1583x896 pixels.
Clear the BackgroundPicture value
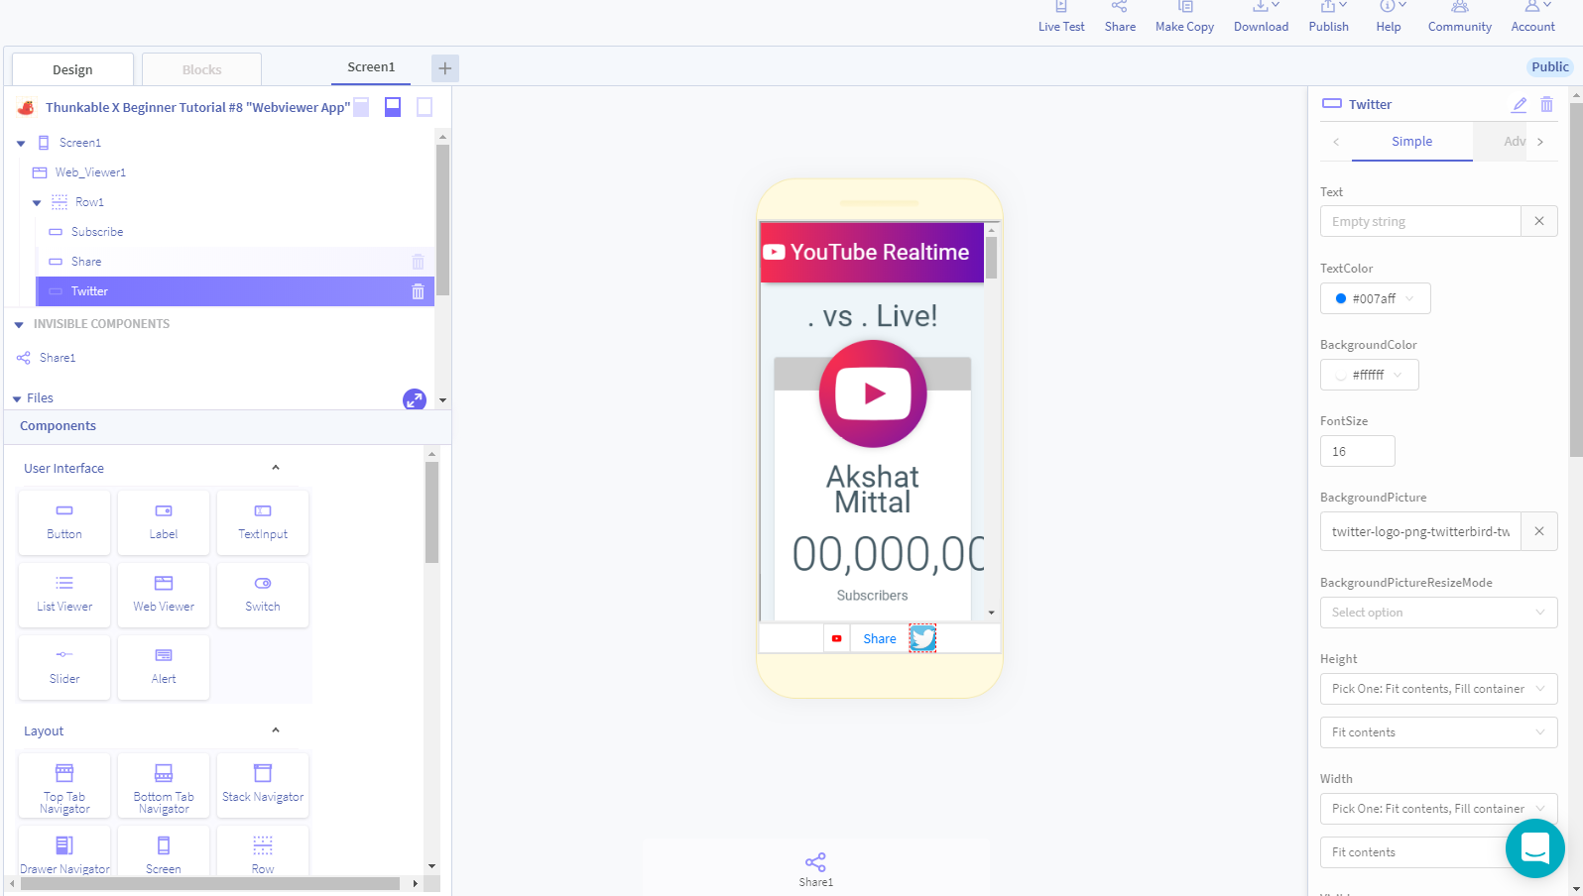(x=1539, y=531)
